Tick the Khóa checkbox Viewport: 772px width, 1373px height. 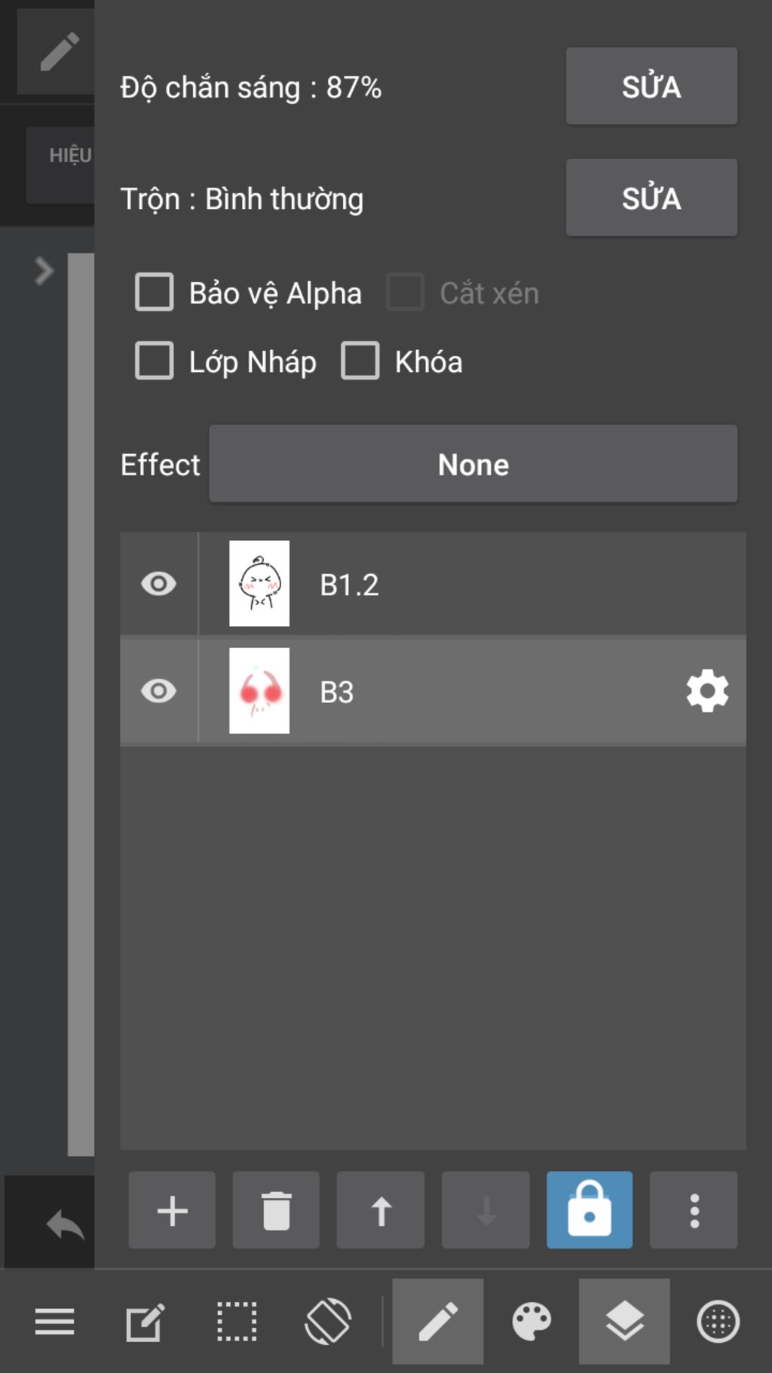tap(360, 361)
